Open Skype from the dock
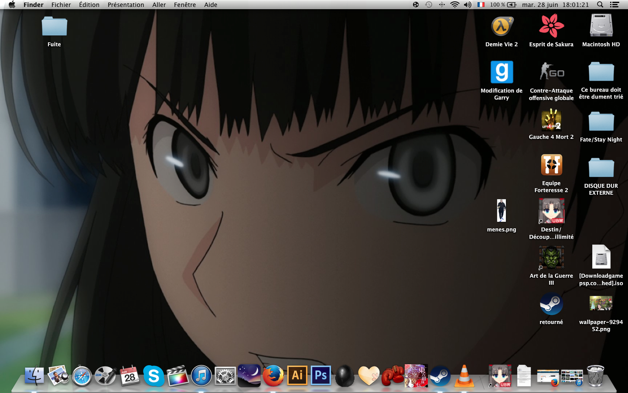Viewport: 628px width, 393px height. (x=154, y=376)
